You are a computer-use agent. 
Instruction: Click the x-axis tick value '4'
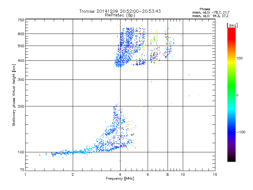pos(120,174)
